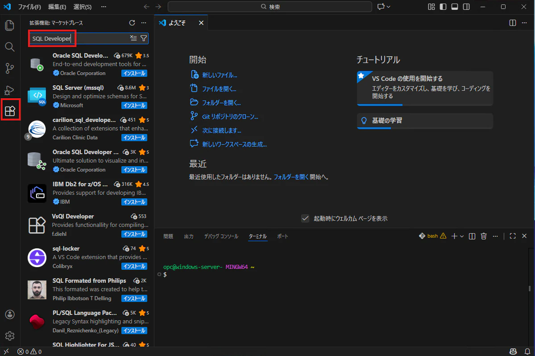Open the Extensions view icon
Screen dimensions: 535x356
point(10,111)
